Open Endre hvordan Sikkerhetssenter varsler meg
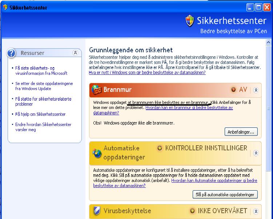This screenshot has width=273, height=219. click(x=43, y=127)
